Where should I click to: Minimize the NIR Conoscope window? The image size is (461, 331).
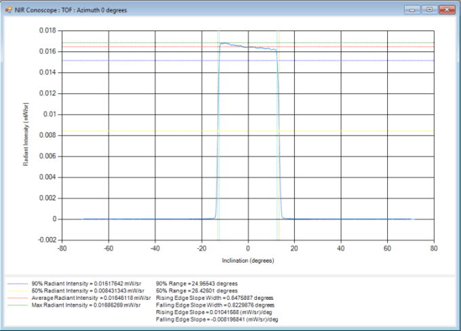pos(412,10)
